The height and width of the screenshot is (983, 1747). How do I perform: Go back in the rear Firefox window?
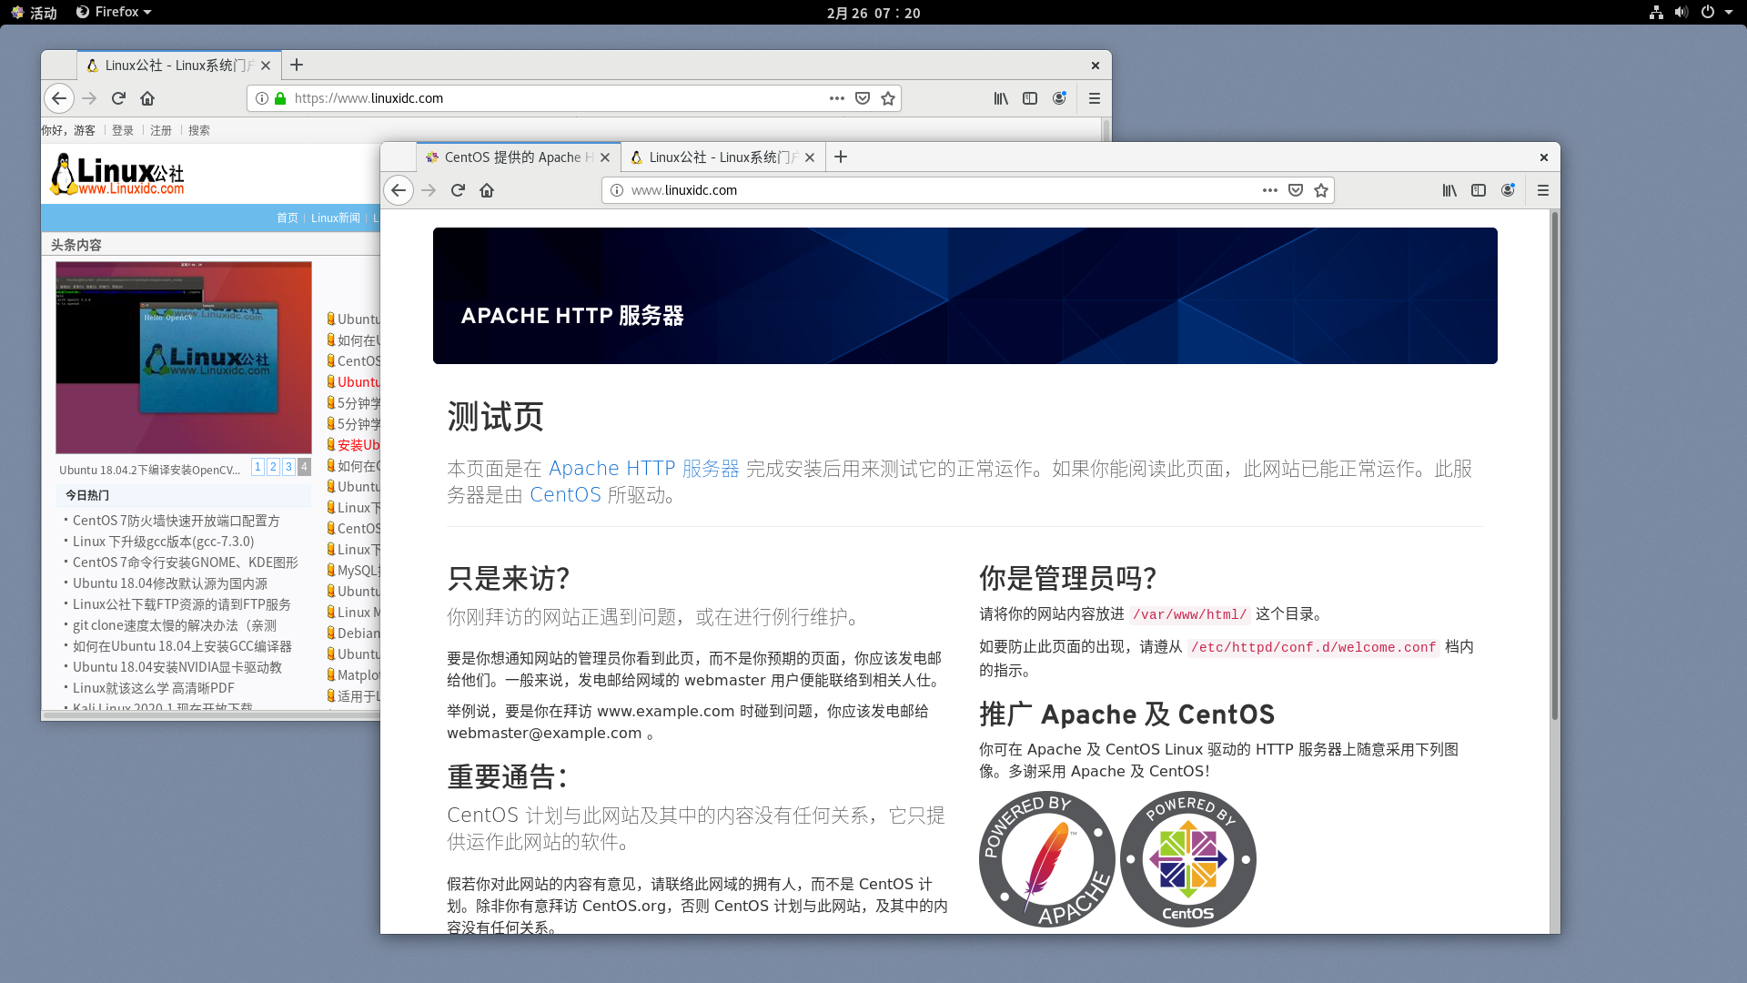click(x=59, y=98)
